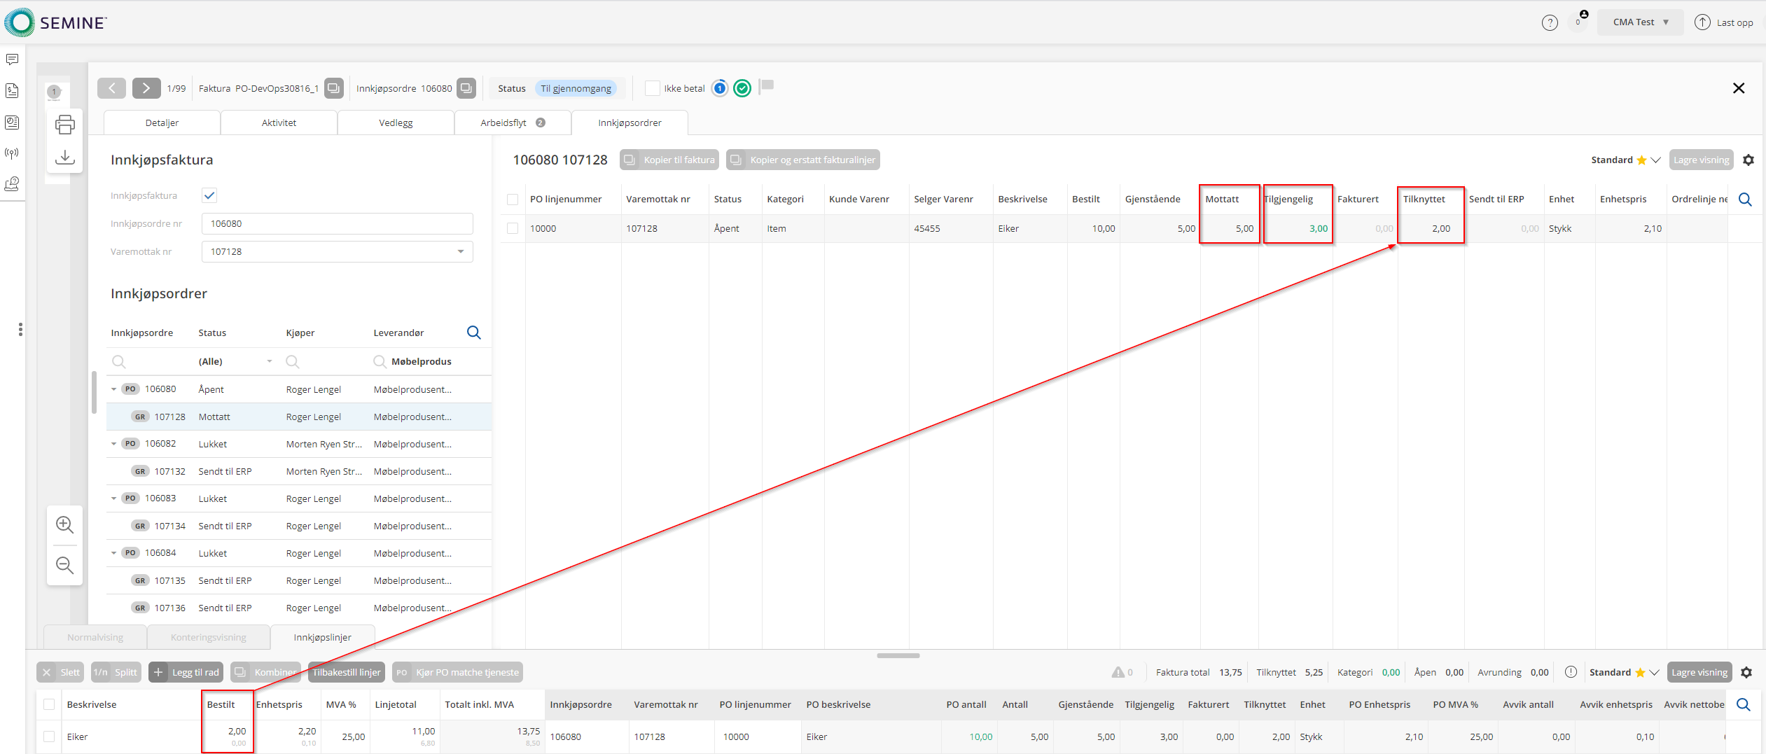Collapse purchase order 106082 tree node
1766x754 pixels.
pos(114,444)
